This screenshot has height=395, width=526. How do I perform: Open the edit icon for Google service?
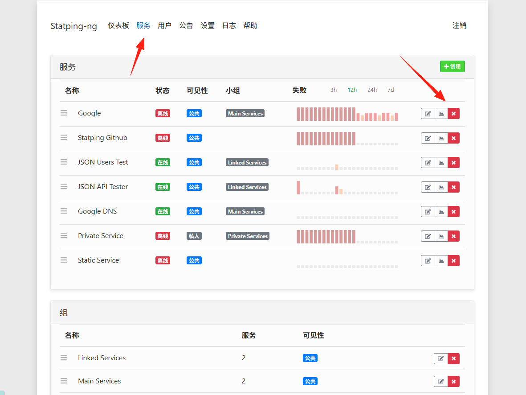tap(428, 114)
